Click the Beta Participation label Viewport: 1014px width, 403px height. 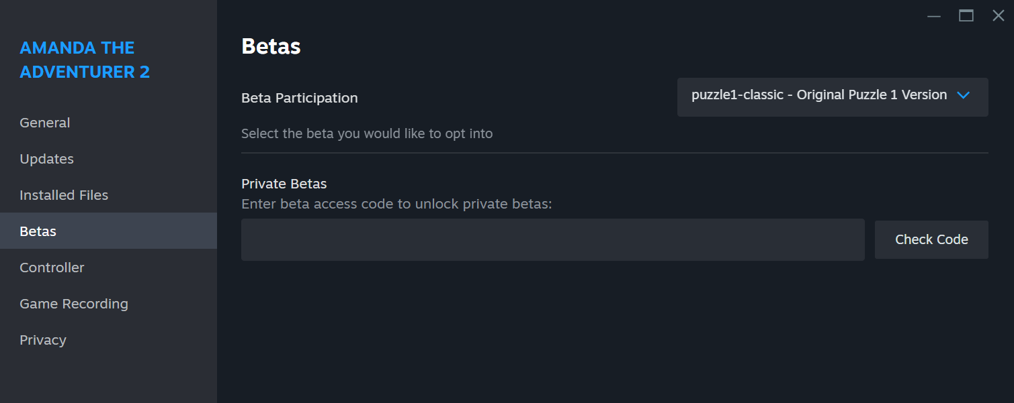[300, 98]
